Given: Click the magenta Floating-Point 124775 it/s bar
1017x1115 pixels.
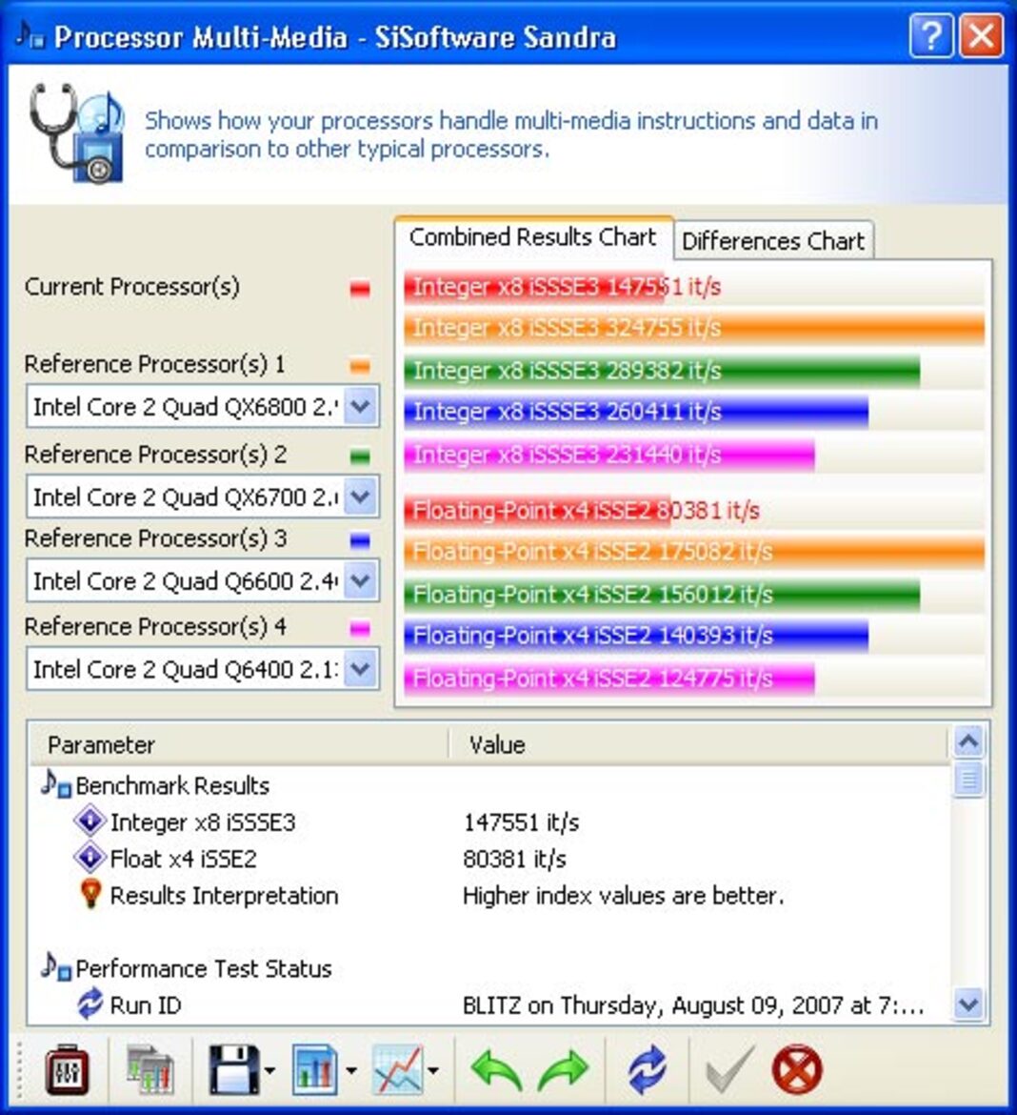Looking at the screenshot, I should click(x=609, y=679).
